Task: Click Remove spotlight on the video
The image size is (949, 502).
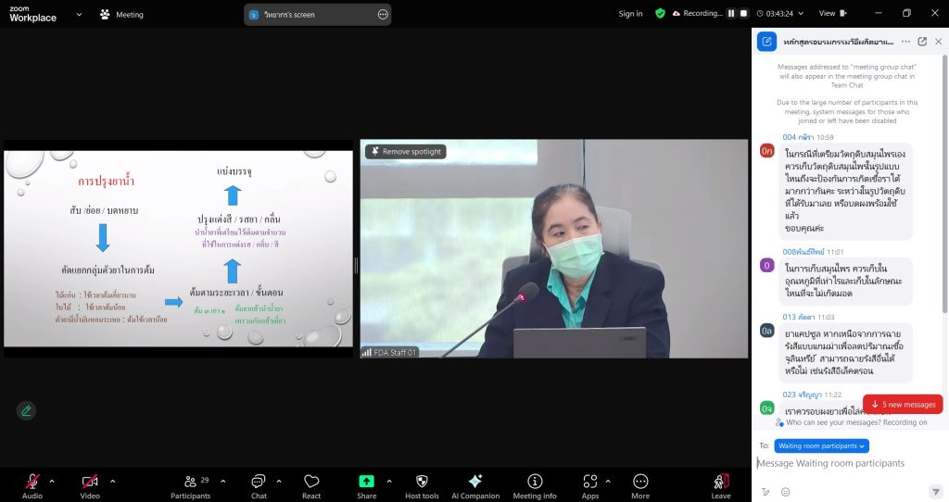Action: tap(406, 151)
